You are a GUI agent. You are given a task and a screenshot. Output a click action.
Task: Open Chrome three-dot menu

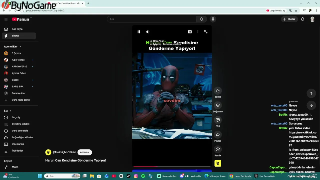pyautogui.click(x=316, y=10)
